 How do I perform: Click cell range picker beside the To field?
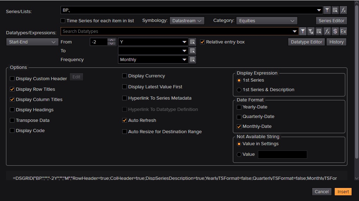coord(192,51)
